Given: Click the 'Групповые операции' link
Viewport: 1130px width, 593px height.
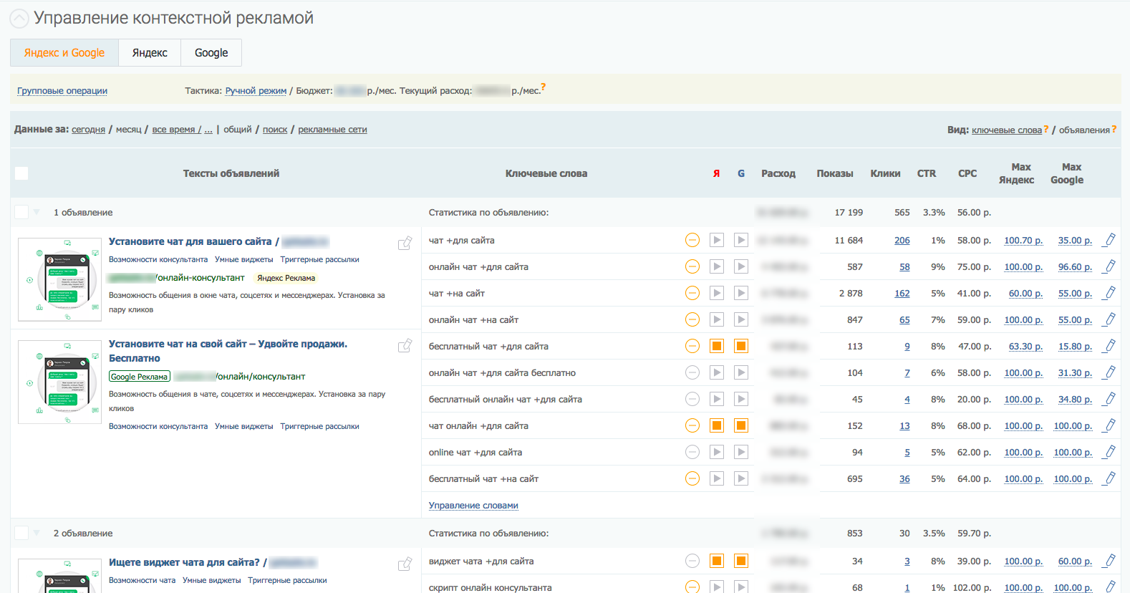Looking at the screenshot, I should tap(62, 91).
